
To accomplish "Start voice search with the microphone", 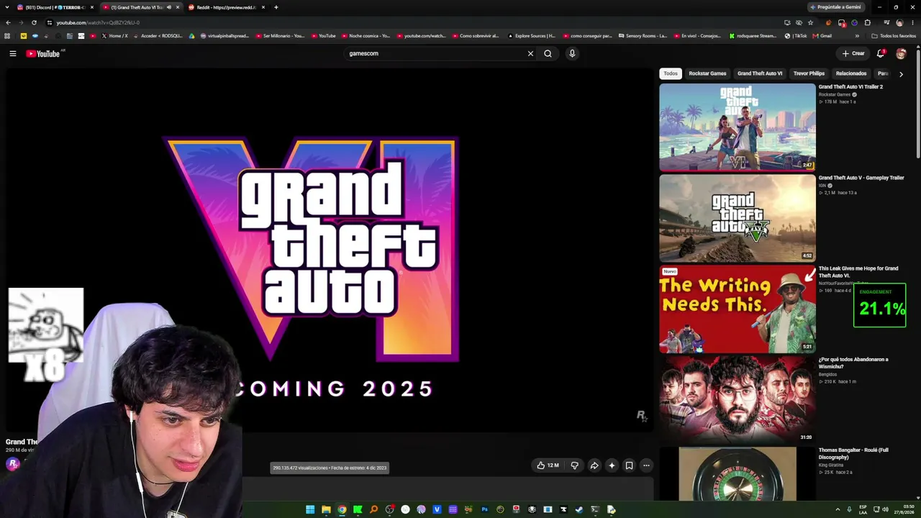I will pos(572,53).
